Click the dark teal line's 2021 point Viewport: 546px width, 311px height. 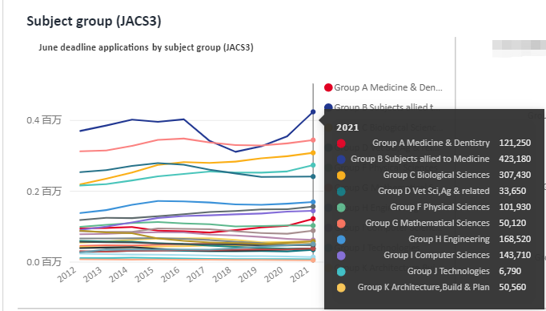point(313,176)
